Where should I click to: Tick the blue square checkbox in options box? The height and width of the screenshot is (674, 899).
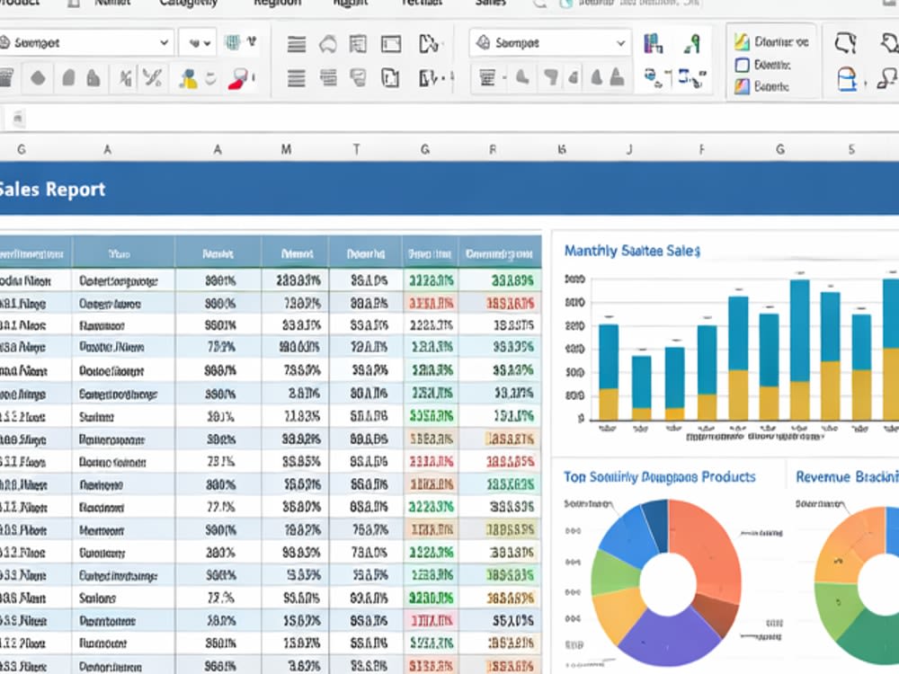[742, 65]
